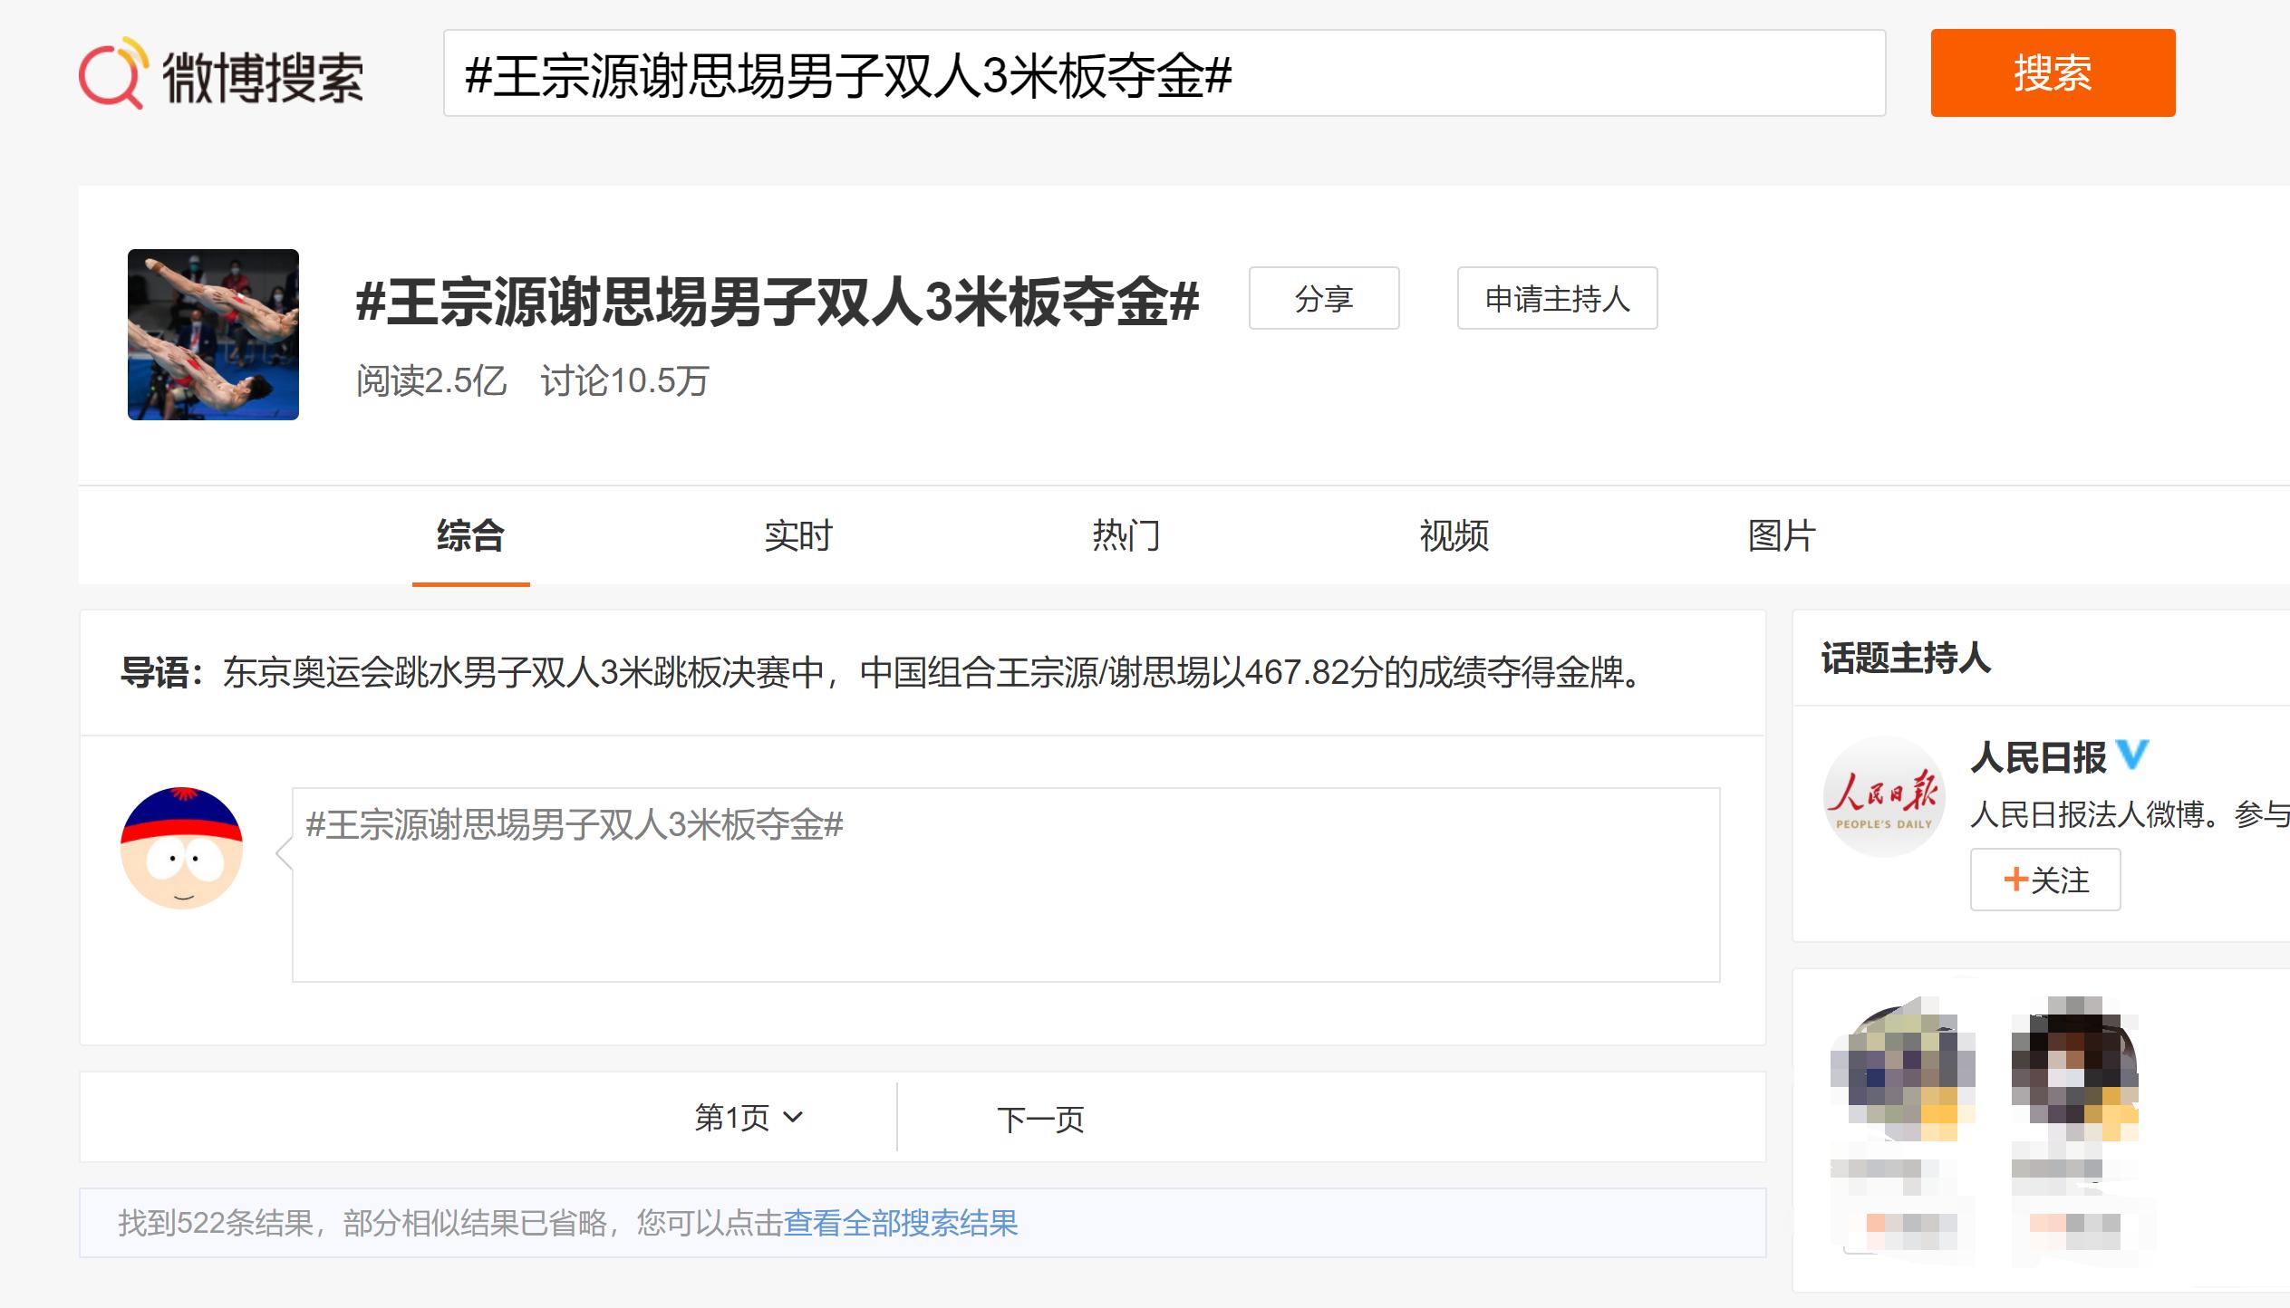Expand the 第1页 page dropdown

pyautogui.click(x=749, y=1118)
